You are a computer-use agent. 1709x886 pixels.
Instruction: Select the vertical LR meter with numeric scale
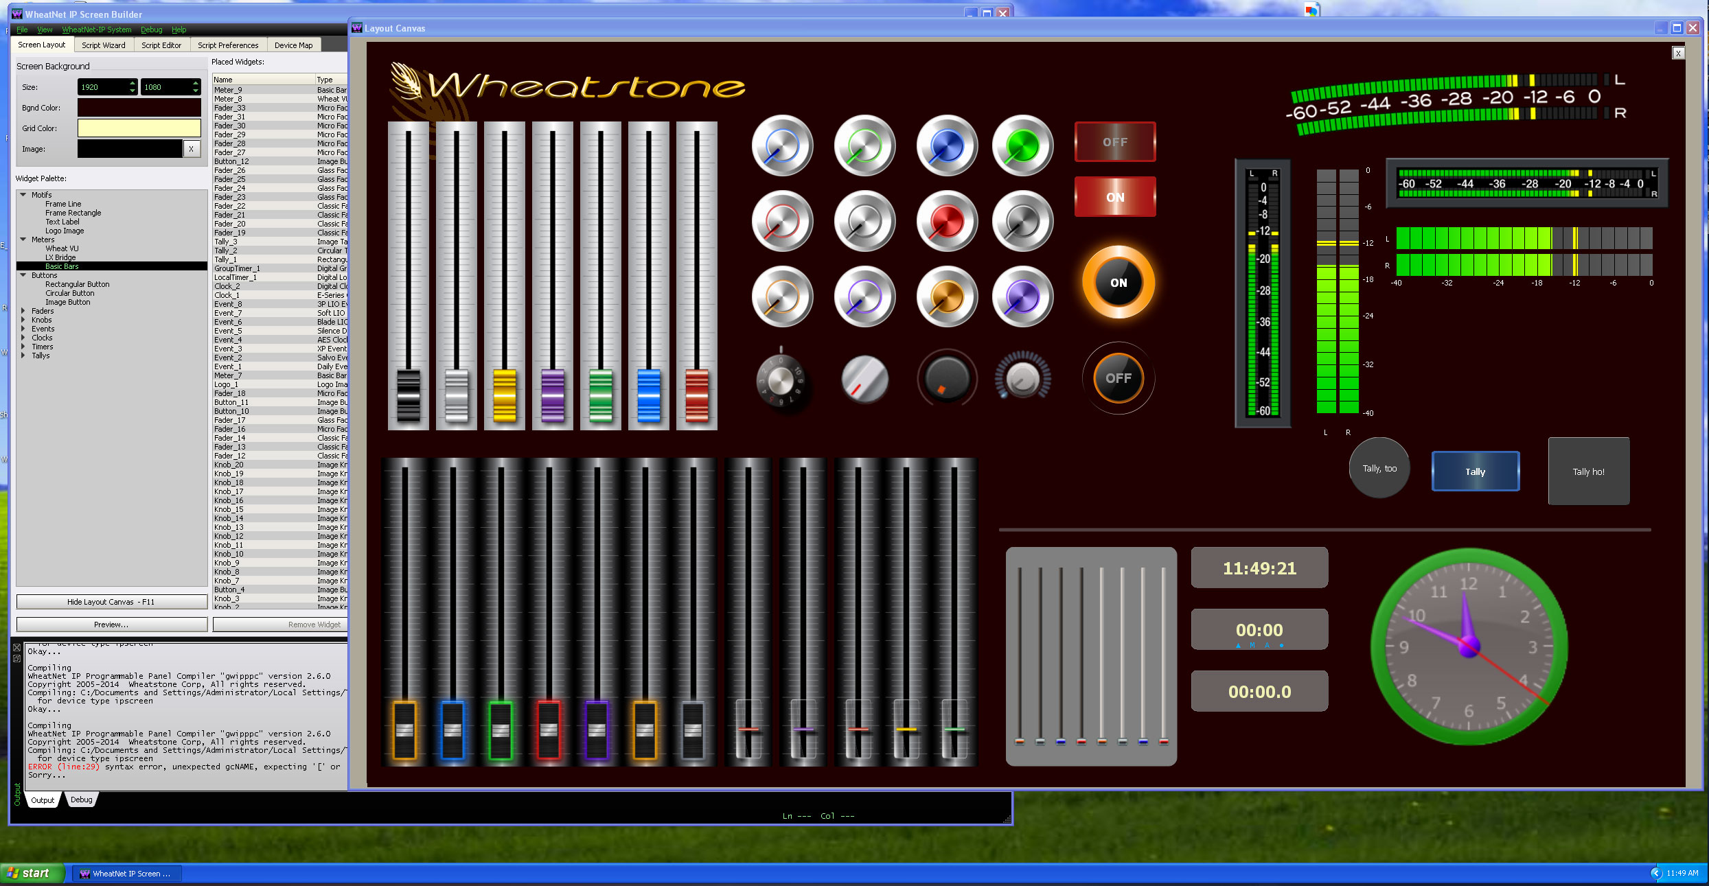coord(1262,293)
